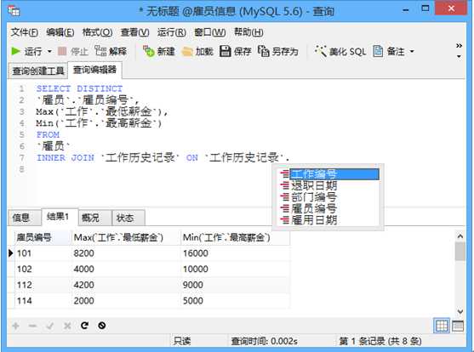Click the results vertical scrollbar thumb
This screenshot has width=474, height=352.
460,252
